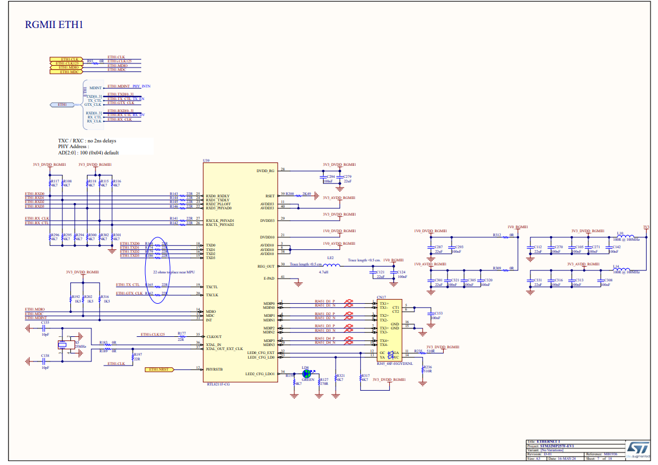Image resolution: width=658 pixels, height=465 pixels.
Task: Select the ground symbol under E-PAD pin 41
Action: pyautogui.click(x=298, y=284)
